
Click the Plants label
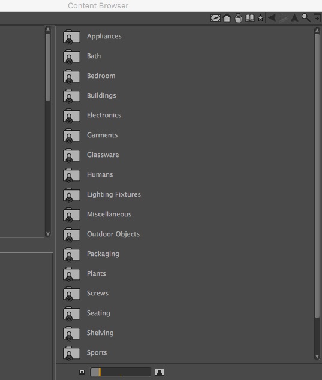click(97, 273)
